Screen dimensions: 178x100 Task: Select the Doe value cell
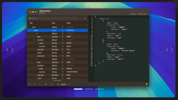click(68, 56)
